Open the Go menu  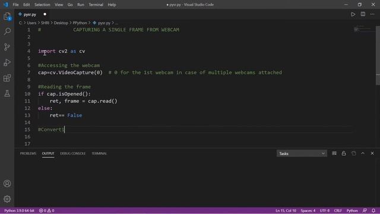pyautogui.click(x=70, y=5)
